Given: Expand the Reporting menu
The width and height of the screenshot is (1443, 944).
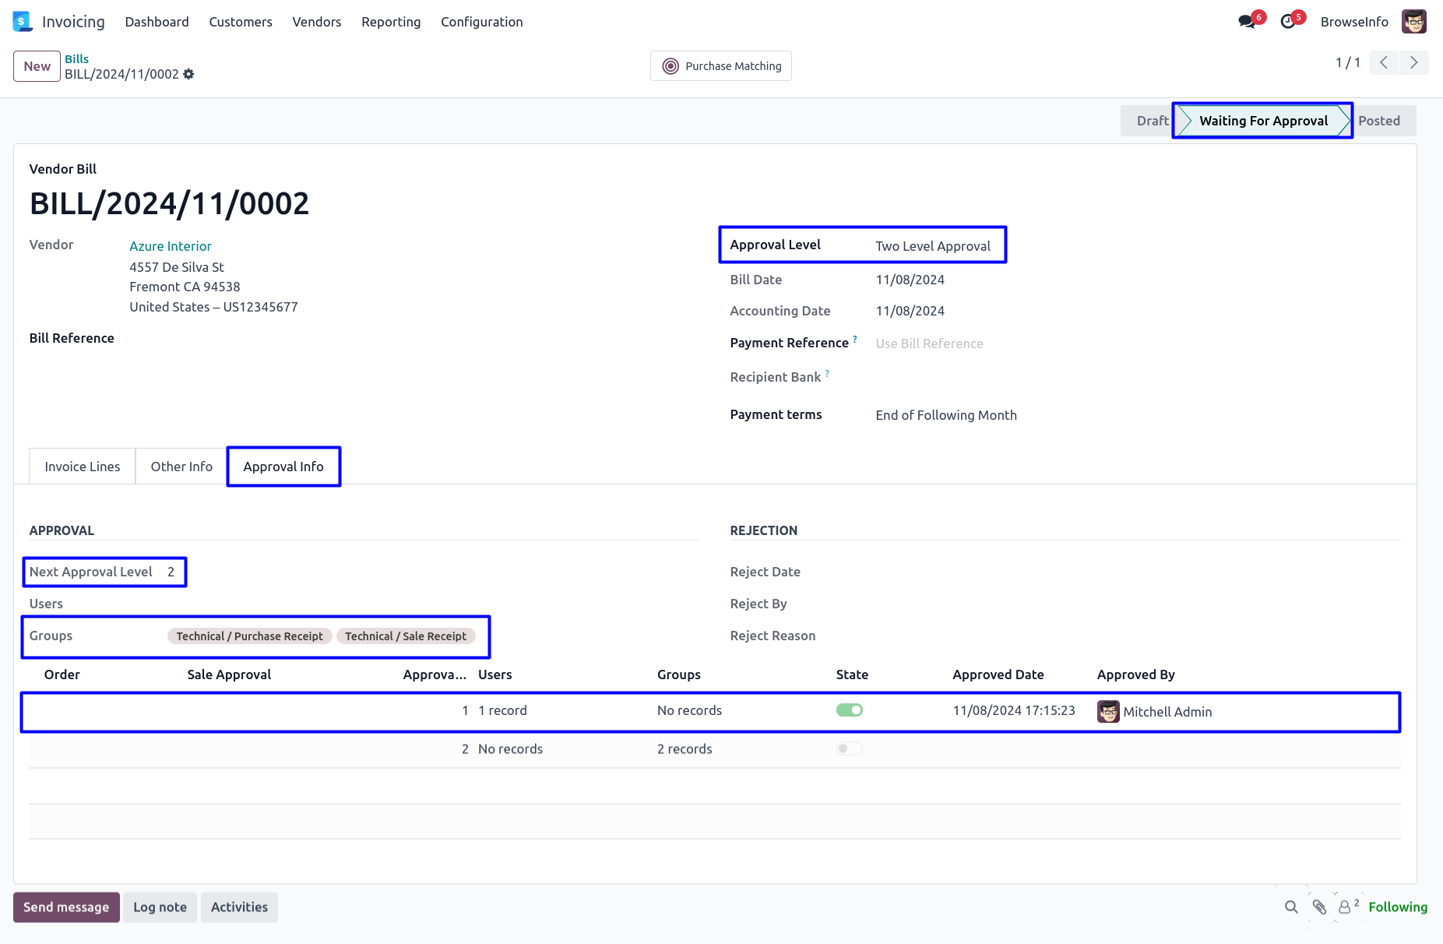Looking at the screenshot, I should coord(391,22).
